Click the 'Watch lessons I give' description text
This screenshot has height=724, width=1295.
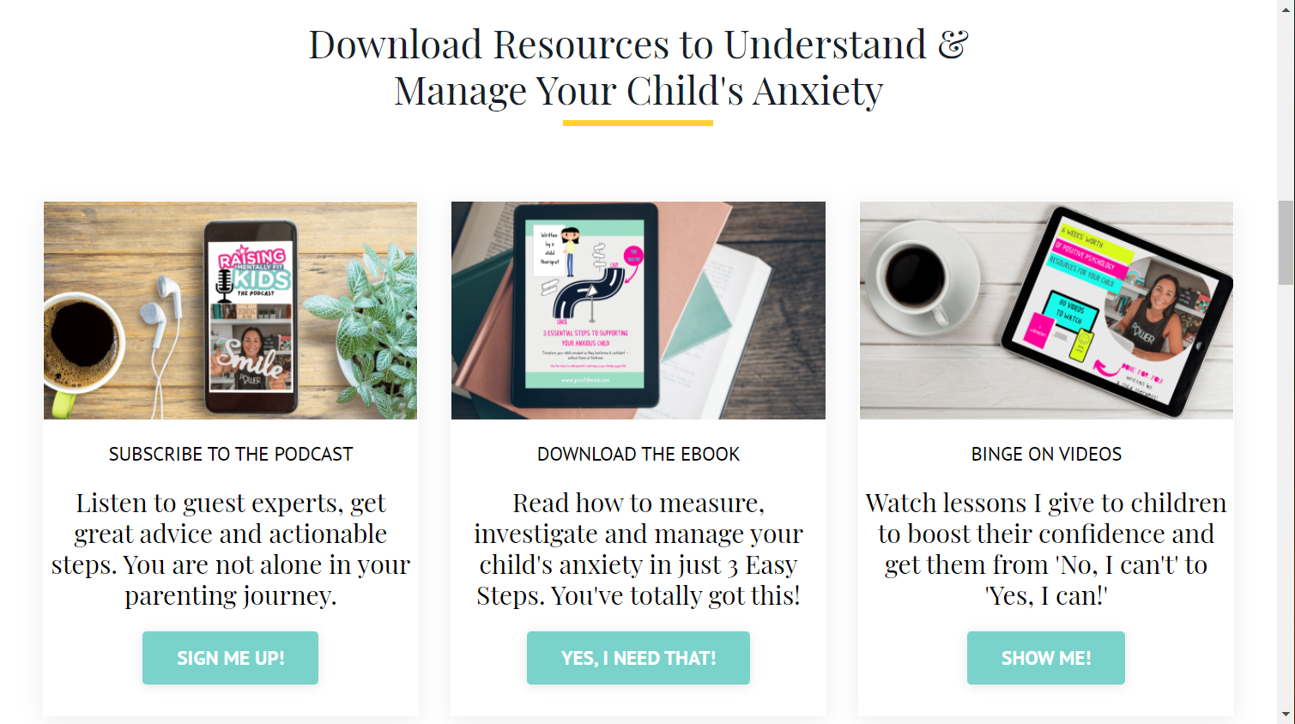(1046, 549)
